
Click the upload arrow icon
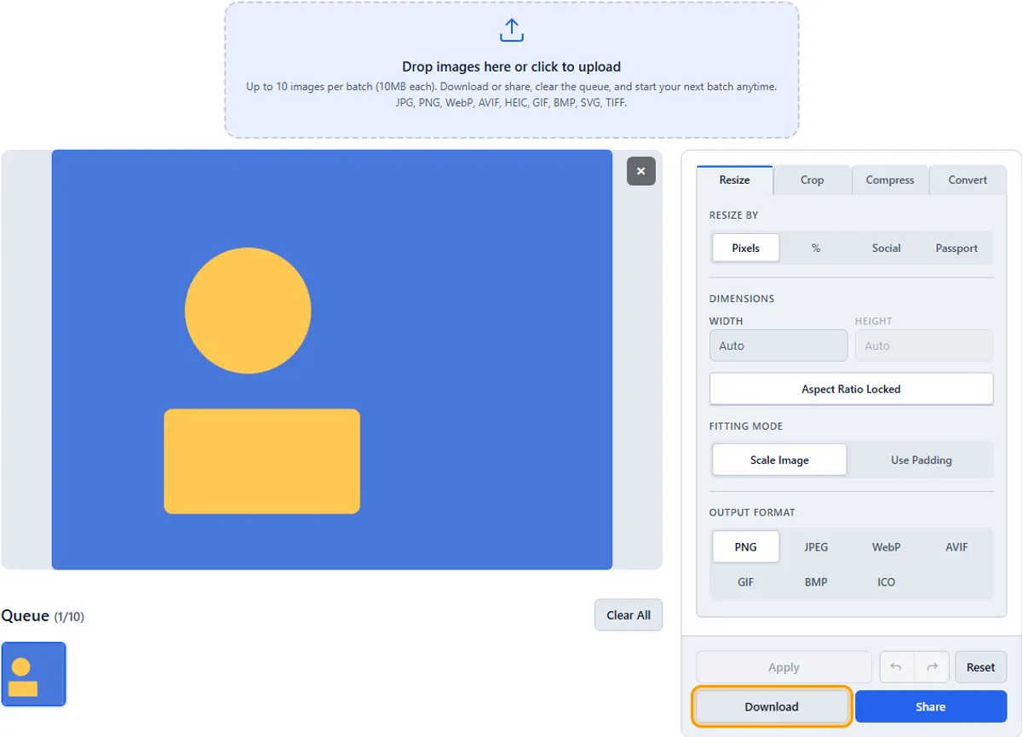tap(511, 31)
